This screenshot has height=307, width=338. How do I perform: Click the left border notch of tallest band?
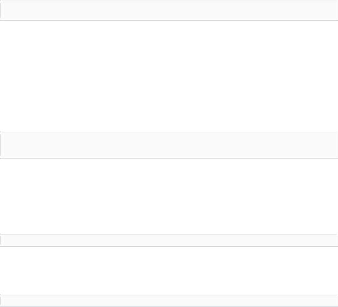coord(1,145)
